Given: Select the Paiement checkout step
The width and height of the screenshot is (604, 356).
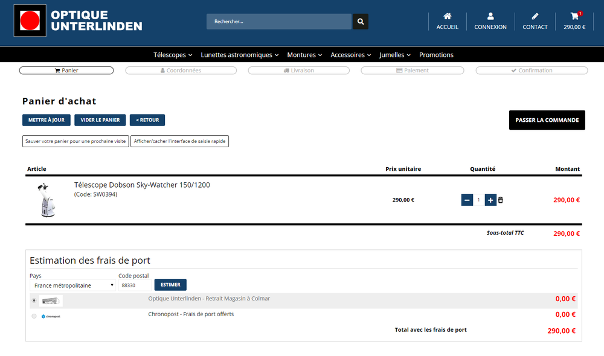Looking at the screenshot, I should [412, 71].
